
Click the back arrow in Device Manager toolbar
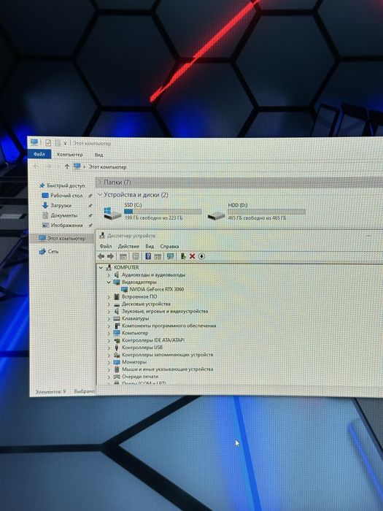[101, 256]
